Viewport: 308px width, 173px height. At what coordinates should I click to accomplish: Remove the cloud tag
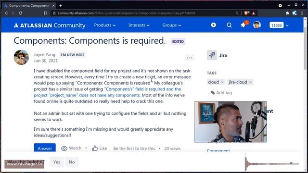coord(222,82)
